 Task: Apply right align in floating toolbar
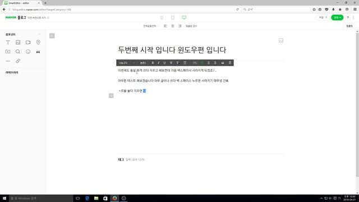click(x=215, y=63)
